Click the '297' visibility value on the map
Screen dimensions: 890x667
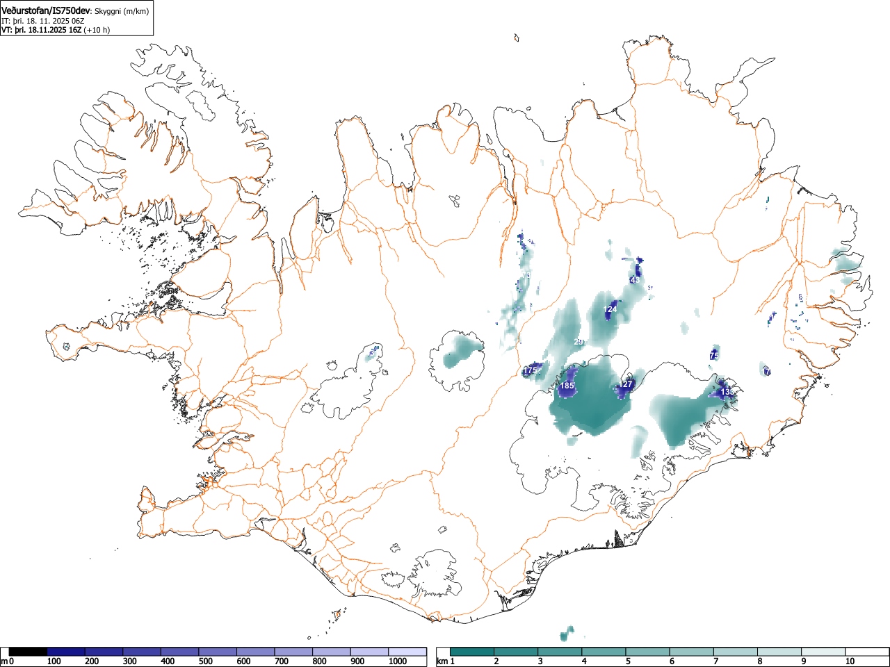click(579, 342)
